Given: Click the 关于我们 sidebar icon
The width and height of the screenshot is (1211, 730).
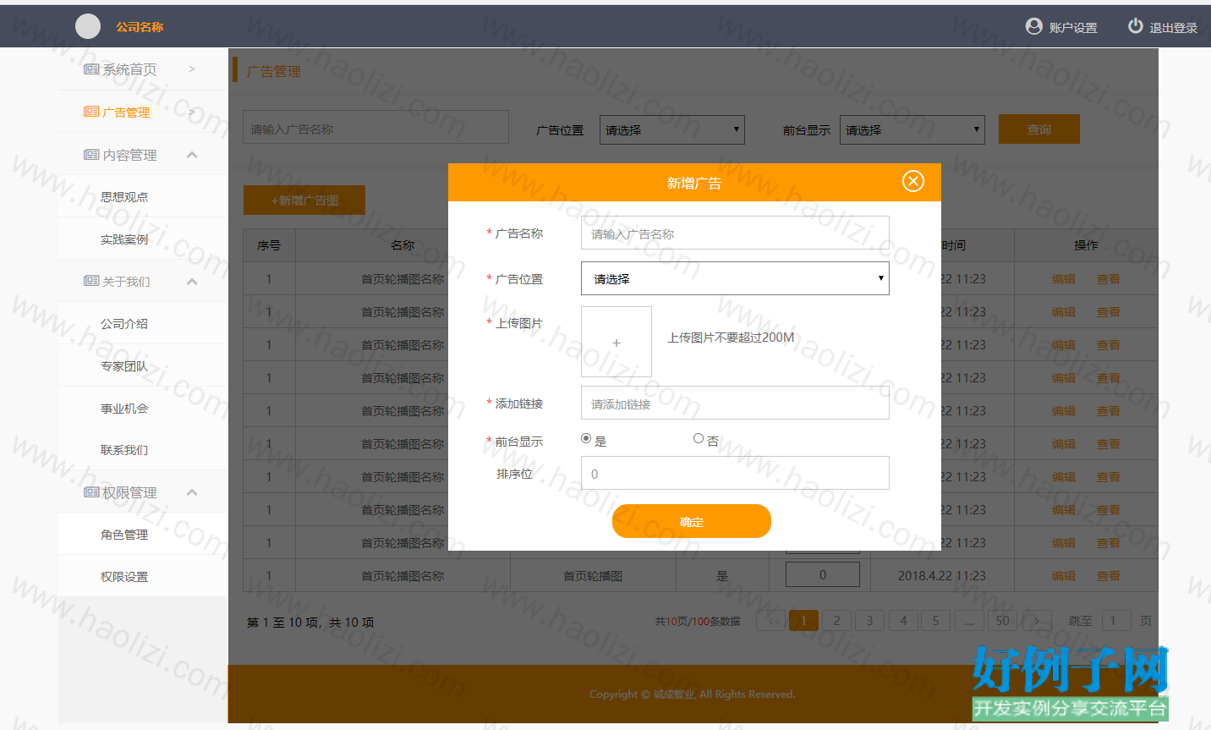Looking at the screenshot, I should click(91, 281).
